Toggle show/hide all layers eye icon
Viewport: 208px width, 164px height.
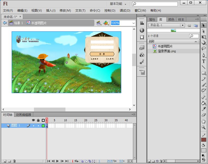click(x=33, y=120)
